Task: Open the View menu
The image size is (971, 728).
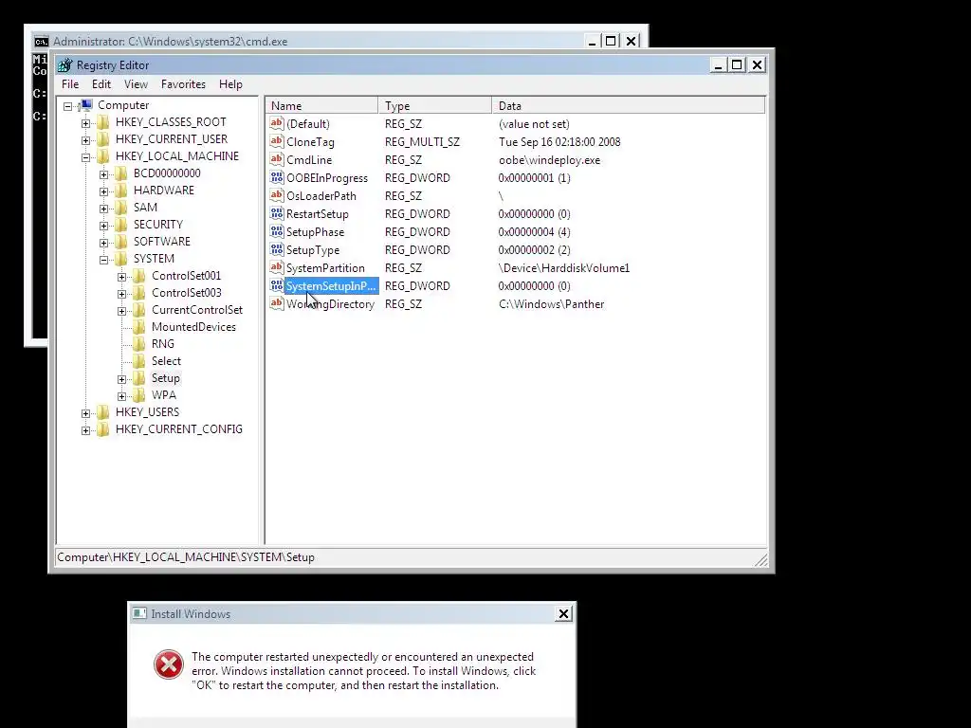Action: pos(136,84)
